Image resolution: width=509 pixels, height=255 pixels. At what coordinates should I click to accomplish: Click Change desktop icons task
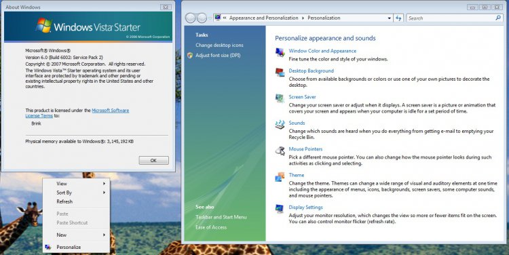[x=219, y=45]
